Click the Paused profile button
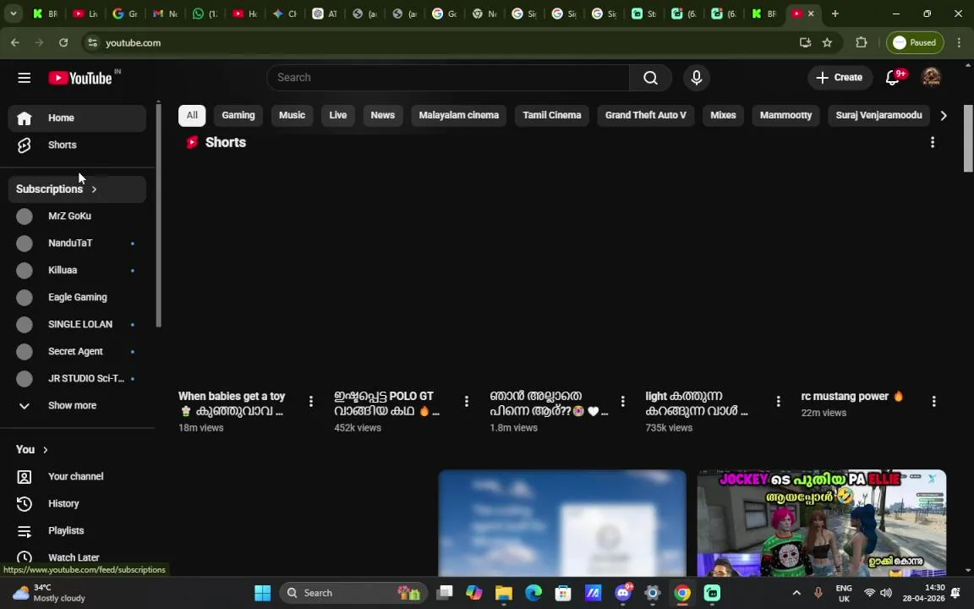The width and height of the screenshot is (974, 609). tap(914, 42)
